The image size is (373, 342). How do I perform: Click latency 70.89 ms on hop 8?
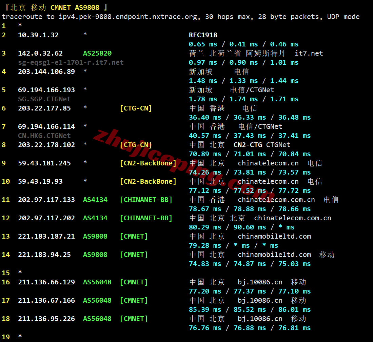(205, 154)
